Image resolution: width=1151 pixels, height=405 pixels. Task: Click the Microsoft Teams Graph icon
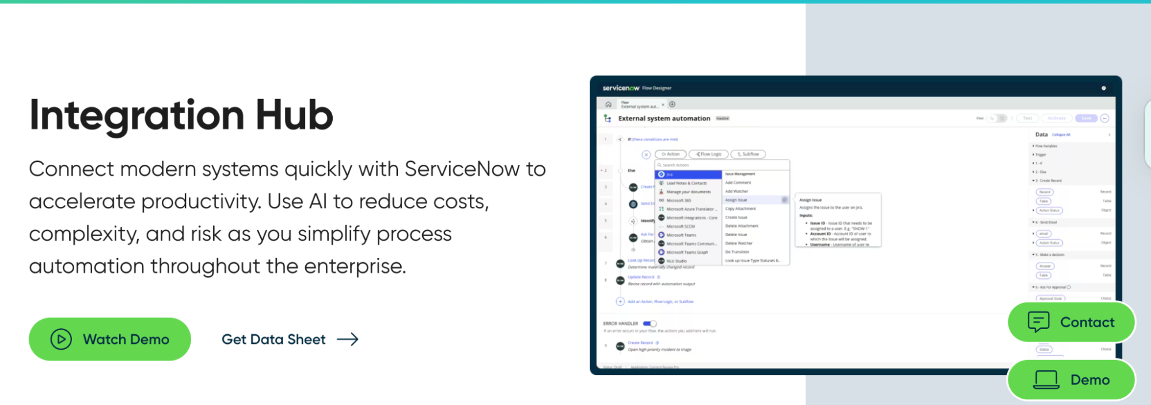(662, 252)
